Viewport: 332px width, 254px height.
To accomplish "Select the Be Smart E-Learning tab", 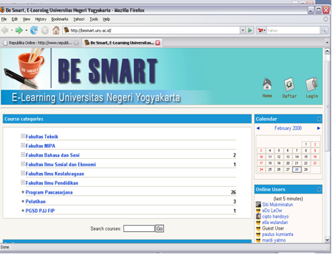I will pyautogui.click(x=122, y=43).
